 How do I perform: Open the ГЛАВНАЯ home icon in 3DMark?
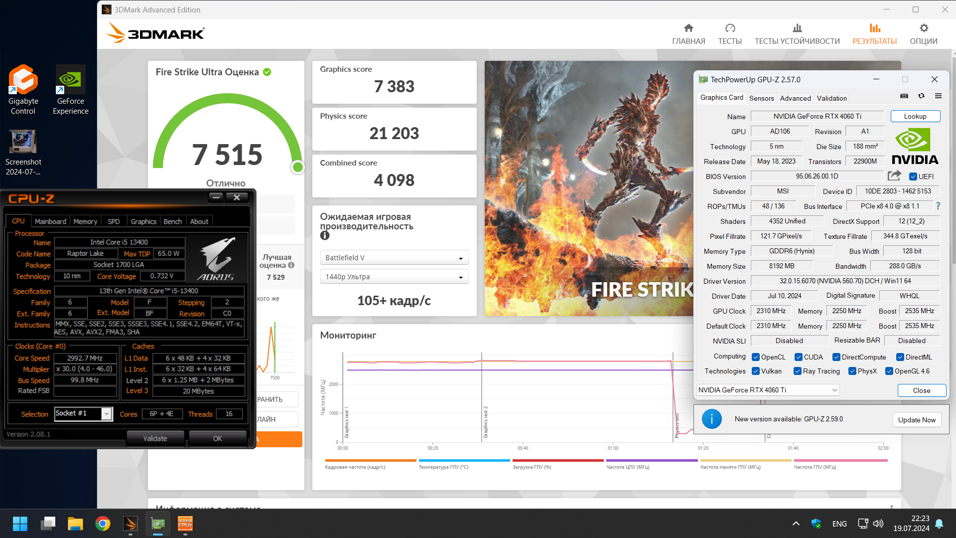(688, 28)
